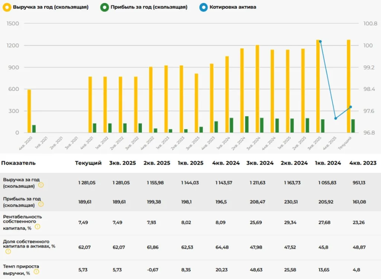Click the yellow revenue bar for 4кв. 2020

point(29,111)
